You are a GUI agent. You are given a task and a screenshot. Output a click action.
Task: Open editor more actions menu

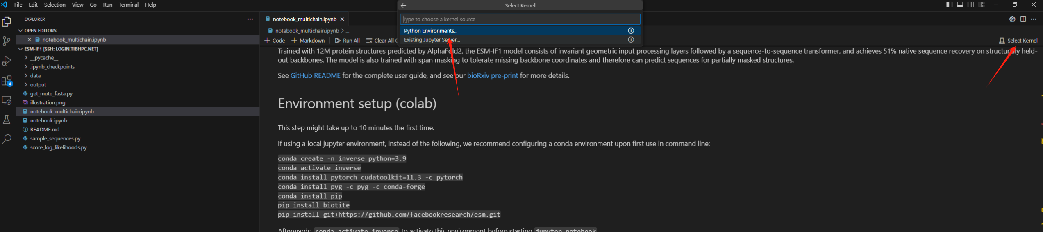pos(1034,19)
